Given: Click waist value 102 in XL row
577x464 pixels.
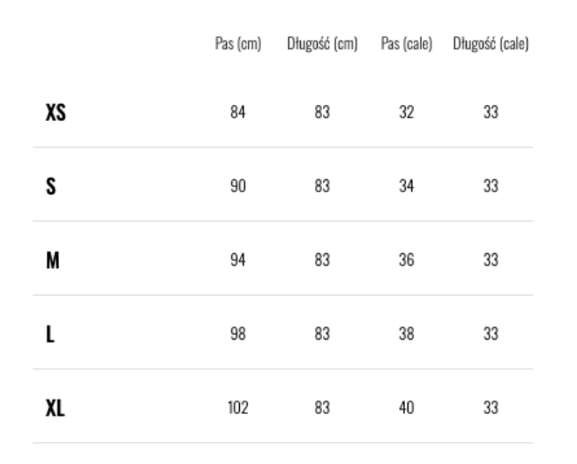Looking at the screenshot, I should 238,409.
